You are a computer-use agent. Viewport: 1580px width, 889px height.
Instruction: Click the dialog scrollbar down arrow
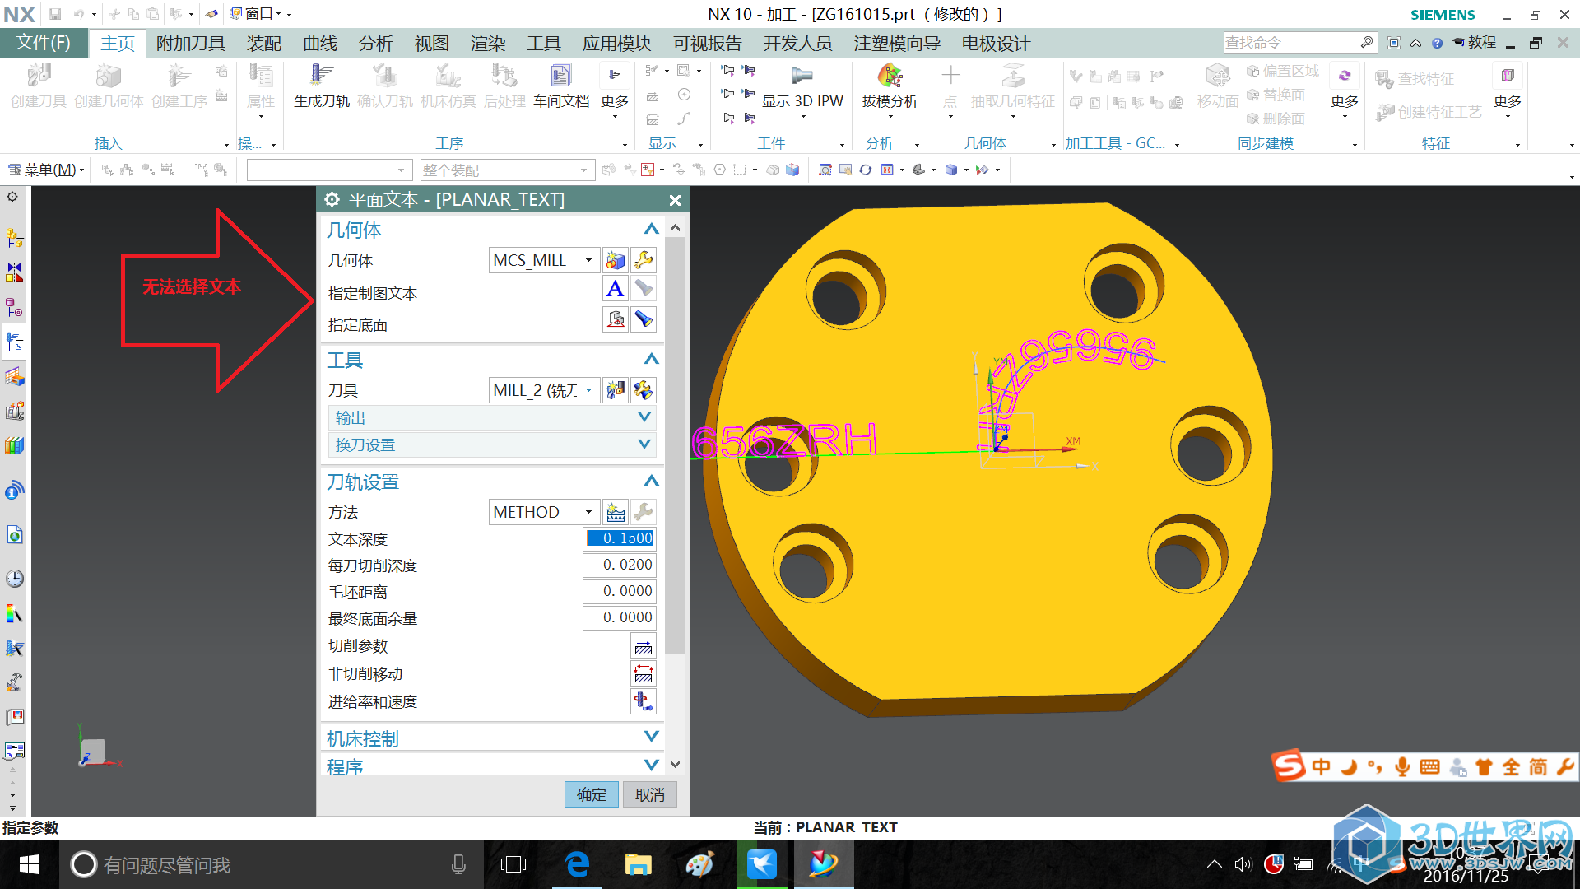click(675, 764)
